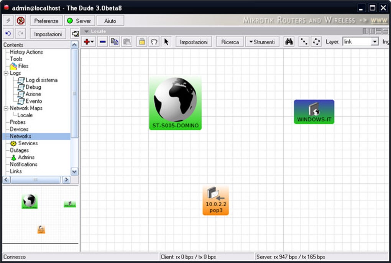Click the lightning bolt connect icon
This screenshot has height=263, width=391.
coord(8,21)
